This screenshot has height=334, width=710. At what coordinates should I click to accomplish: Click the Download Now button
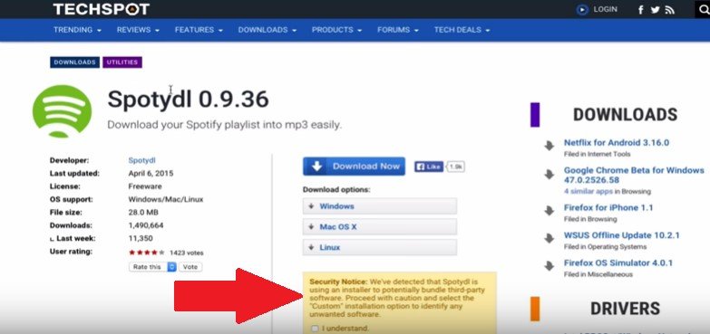[x=354, y=167]
